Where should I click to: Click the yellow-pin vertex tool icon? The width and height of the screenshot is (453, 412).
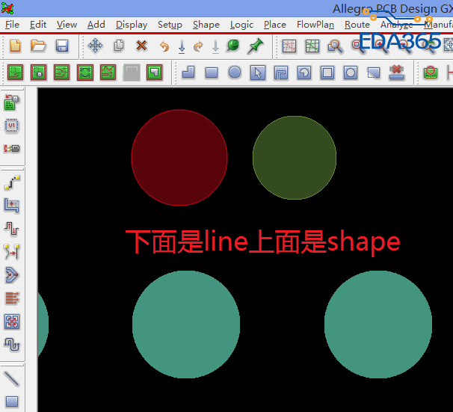[x=11, y=252]
